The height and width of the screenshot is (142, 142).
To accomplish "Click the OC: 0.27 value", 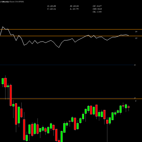I will tap(97, 6).
